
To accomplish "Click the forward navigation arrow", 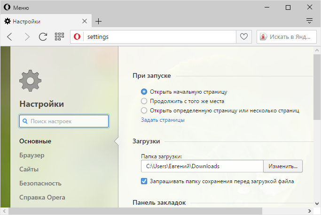I will (x=27, y=37).
